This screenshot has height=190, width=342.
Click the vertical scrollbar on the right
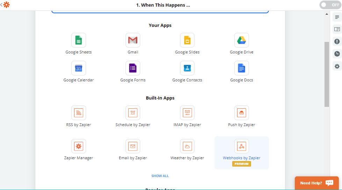coord(327,74)
